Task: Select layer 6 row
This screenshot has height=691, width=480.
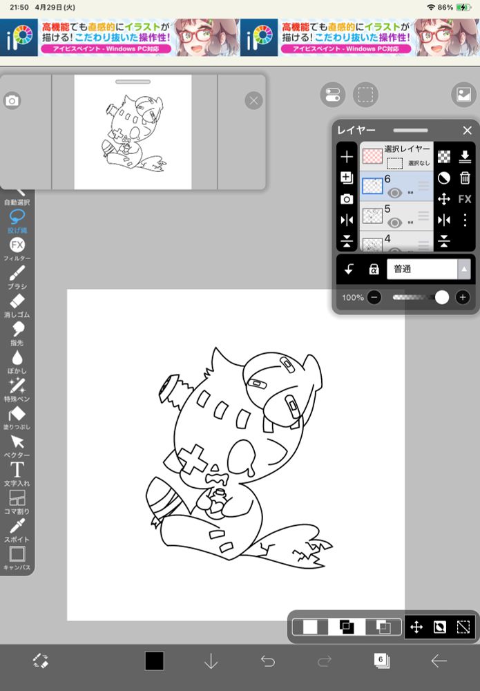Action: pos(396,186)
